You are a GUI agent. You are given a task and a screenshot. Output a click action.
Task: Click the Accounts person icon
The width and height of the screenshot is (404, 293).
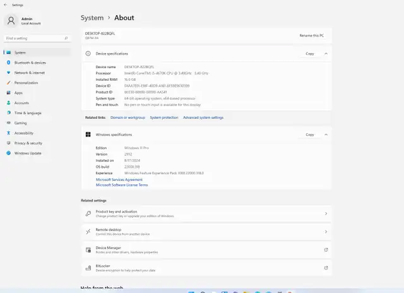tap(8, 103)
